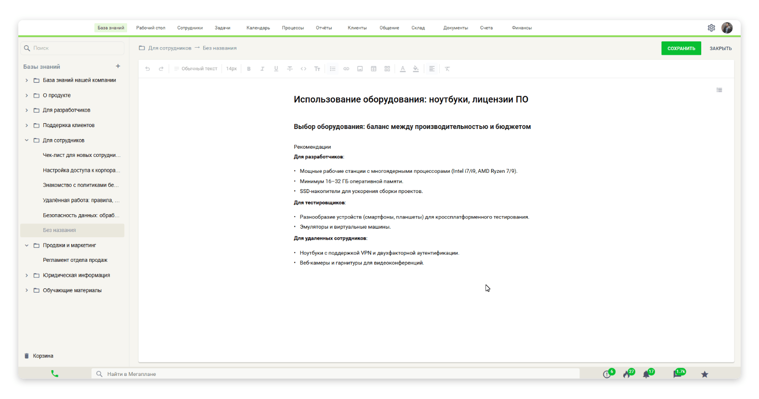This screenshot has height=399, width=759.
Task: Click the search field in knowledge bases
Action: coord(73,48)
